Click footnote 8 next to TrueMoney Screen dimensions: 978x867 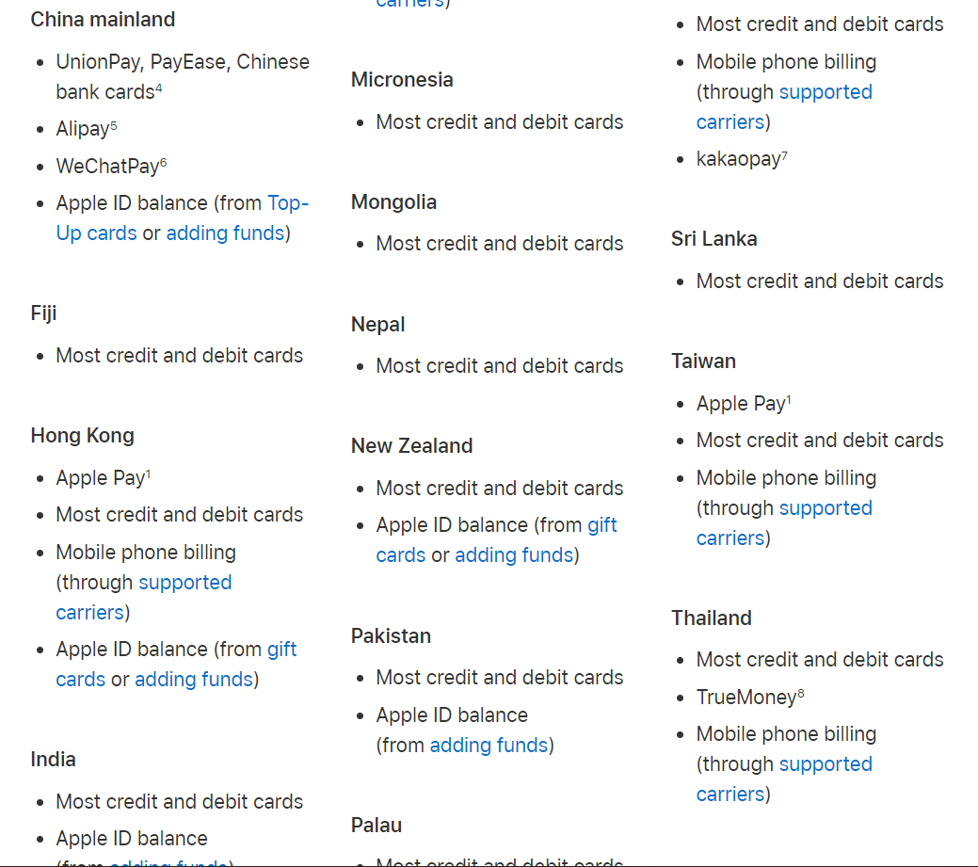(x=801, y=693)
